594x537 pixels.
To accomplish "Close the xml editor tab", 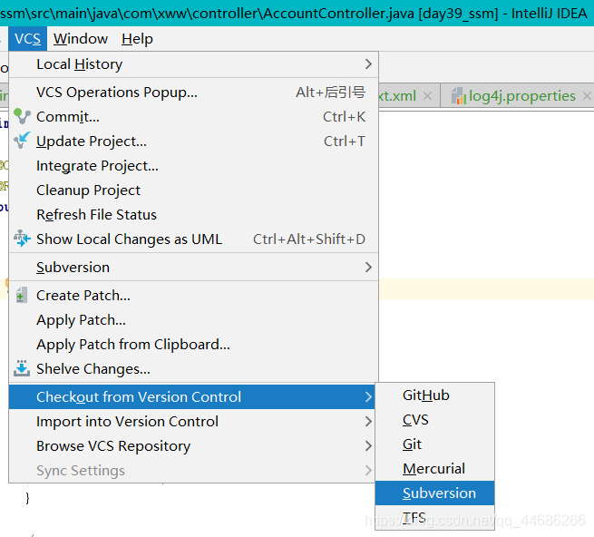I will (x=427, y=95).
